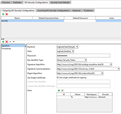Screen dimensions: 121x114
Task: Remove the selected outgoing WS-Security configuration
Action: click(x=7, y=14)
